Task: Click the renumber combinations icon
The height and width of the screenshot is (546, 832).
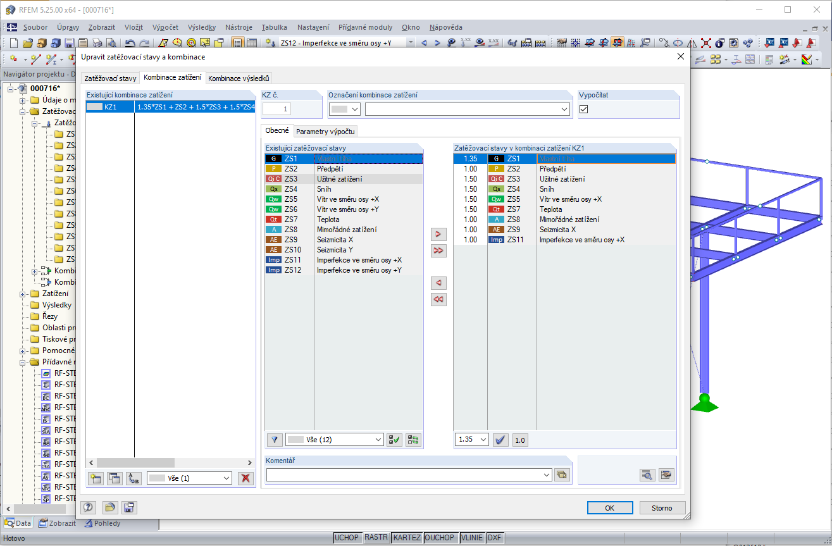Action: (133, 478)
